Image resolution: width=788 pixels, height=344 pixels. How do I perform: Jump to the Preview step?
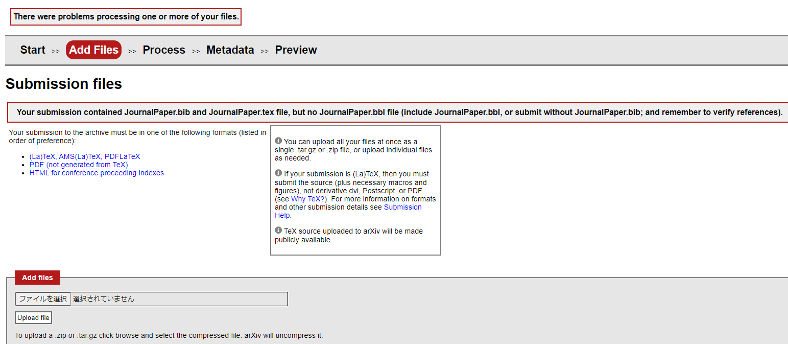pos(296,50)
